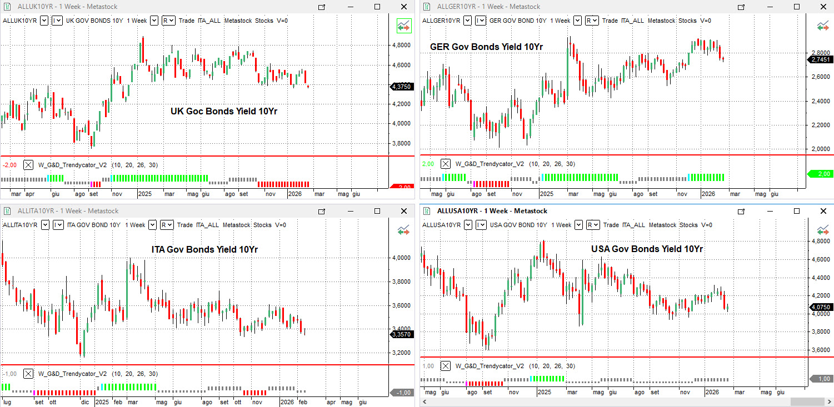
Task: Pop out the ALLGER10YR chart window
Action: click(741, 7)
